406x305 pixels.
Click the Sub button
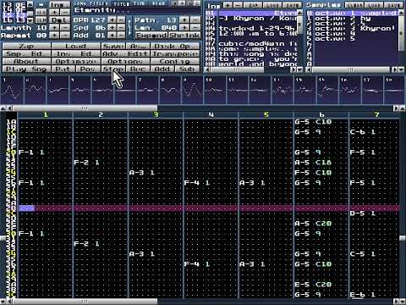(x=187, y=69)
